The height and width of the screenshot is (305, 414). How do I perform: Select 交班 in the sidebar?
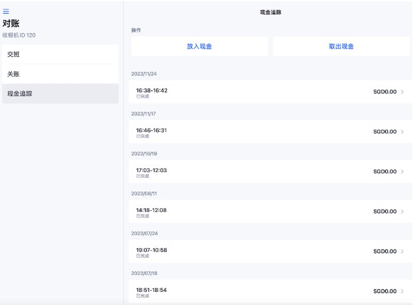pos(60,54)
